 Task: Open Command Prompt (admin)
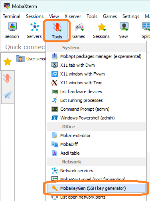96,109
